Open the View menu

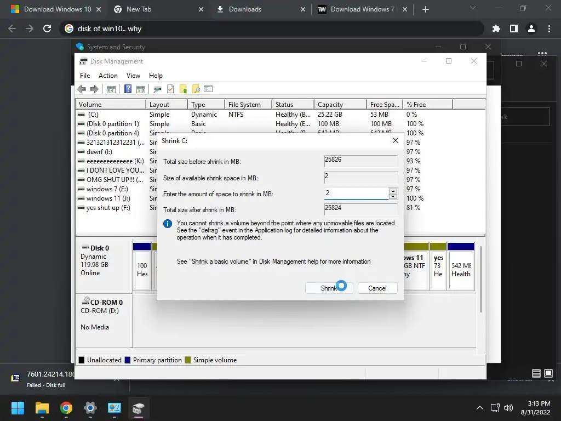(x=133, y=76)
